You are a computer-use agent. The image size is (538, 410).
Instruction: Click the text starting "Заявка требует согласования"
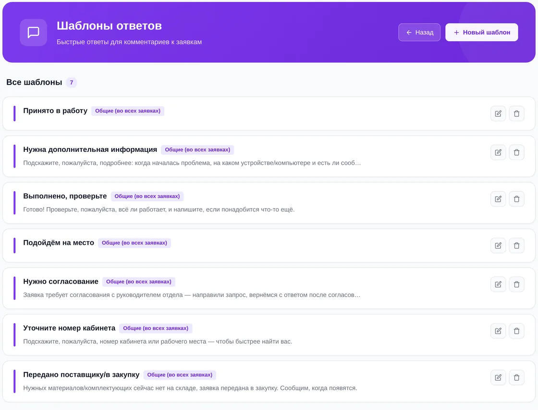tap(192, 295)
